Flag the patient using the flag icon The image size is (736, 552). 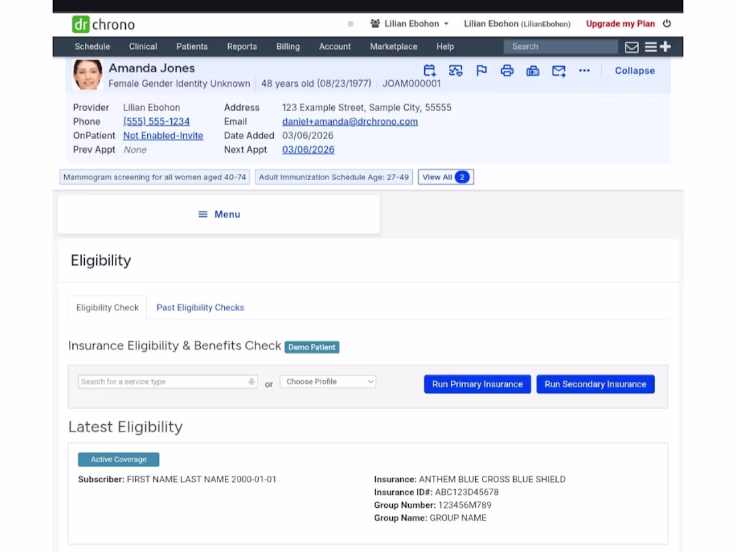click(x=481, y=70)
